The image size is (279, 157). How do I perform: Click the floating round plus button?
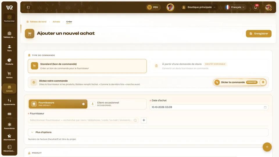click(267, 147)
